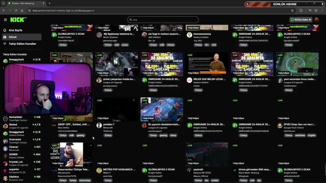The height and width of the screenshot is (183, 326).
Task: Click the kickturkiye tag
Action: click(x=85, y=180)
